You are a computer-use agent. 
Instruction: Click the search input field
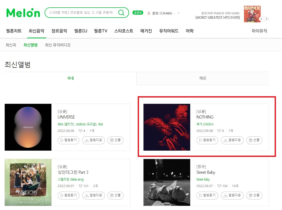[82, 13]
